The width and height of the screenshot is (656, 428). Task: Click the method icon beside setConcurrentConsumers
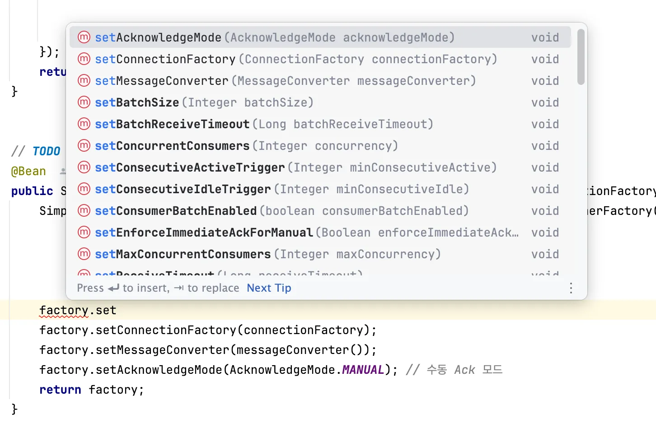click(84, 145)
